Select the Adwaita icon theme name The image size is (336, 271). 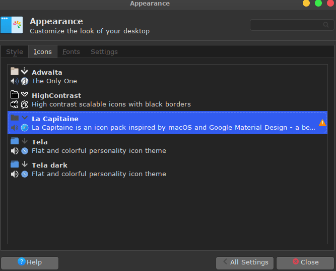point(47,72)
